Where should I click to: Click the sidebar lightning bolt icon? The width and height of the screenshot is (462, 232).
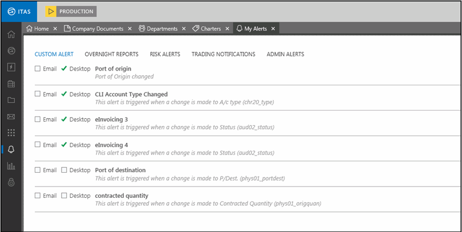pos(11,67)
